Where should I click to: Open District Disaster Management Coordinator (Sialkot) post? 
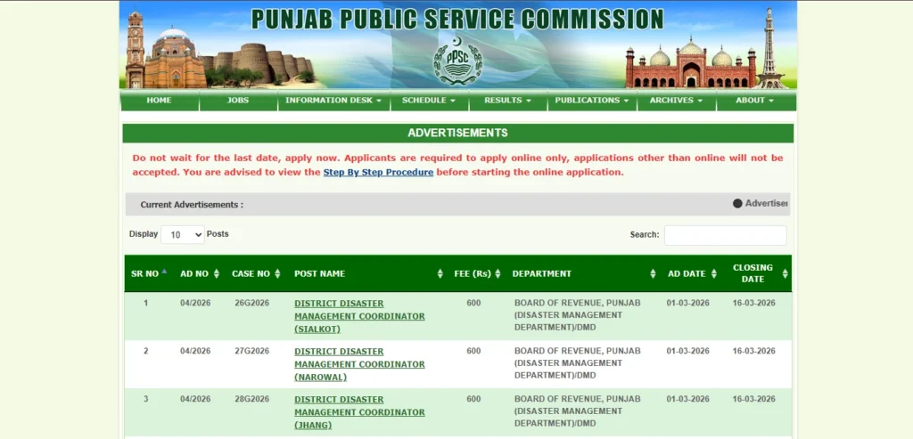click(359, 316)
